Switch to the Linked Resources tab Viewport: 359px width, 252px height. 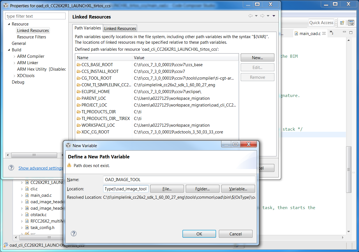point(120,28)
